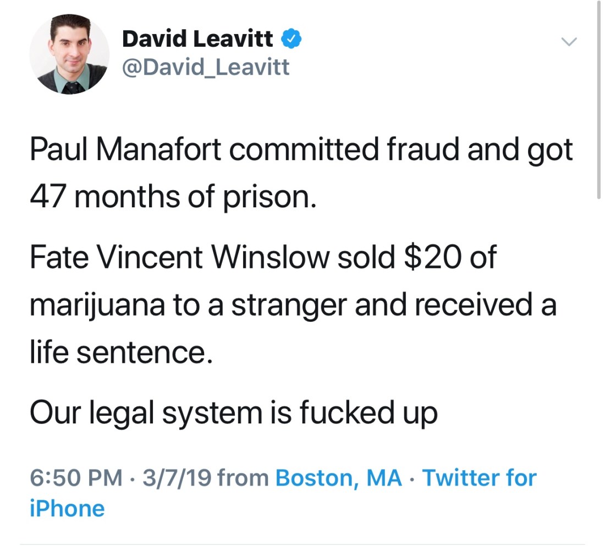Click the text "life sentence."
The width and height of the screenshot is (605, 551).
point(120,352)
